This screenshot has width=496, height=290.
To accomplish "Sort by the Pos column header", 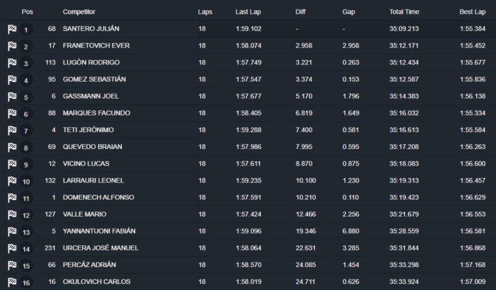I will click(27, 12).
